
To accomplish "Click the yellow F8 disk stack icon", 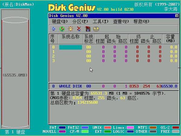I will [x=96, y=29].
